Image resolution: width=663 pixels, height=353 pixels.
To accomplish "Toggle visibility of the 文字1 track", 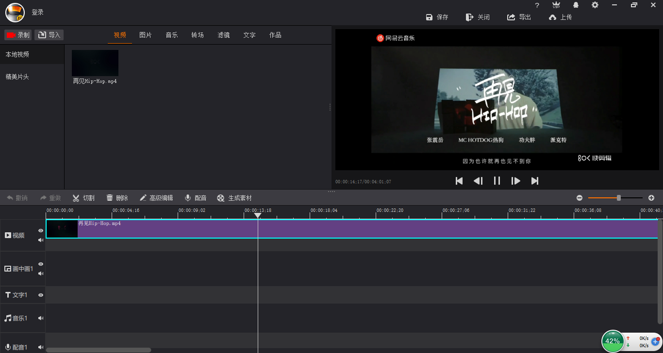I will tap(41, 295).
